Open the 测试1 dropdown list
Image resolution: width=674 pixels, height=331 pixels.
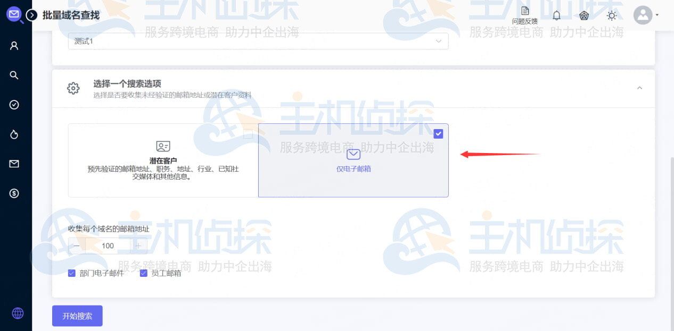tap(438, 41)
